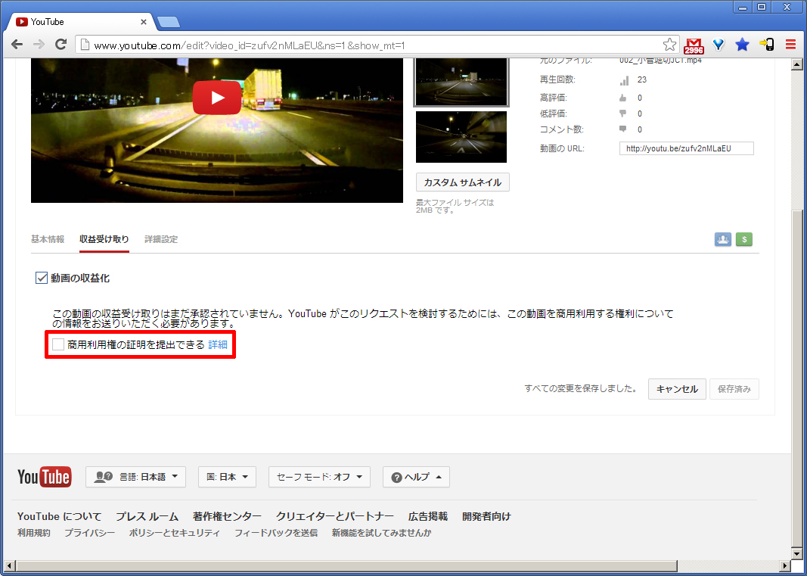Click the フィードバックを送信 link
807x576 pixels.
click(276, 533)
